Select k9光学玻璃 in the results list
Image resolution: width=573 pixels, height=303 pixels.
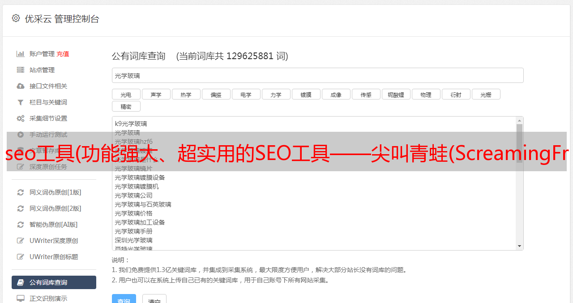131,124
